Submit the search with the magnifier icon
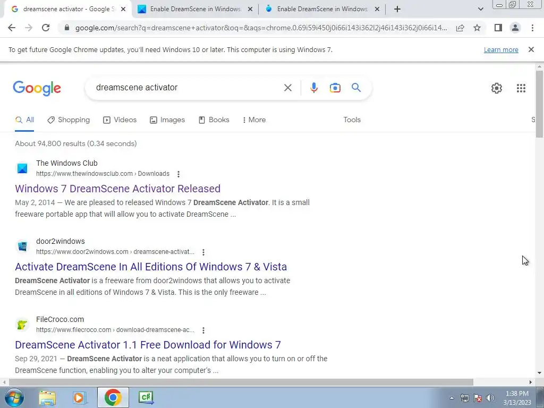 (356, 88)
